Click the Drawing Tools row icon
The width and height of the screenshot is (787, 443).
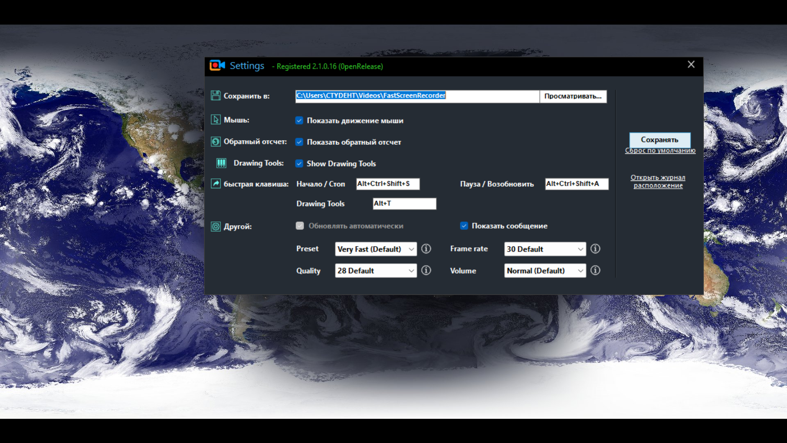click(x=221, y=163)
